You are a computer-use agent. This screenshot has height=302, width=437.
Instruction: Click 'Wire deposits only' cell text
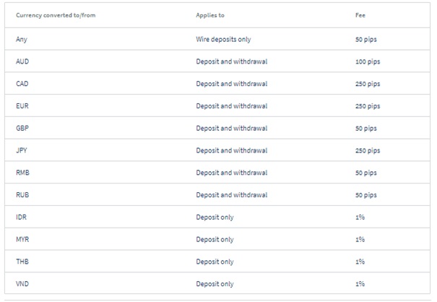click(x=223, y=39)
